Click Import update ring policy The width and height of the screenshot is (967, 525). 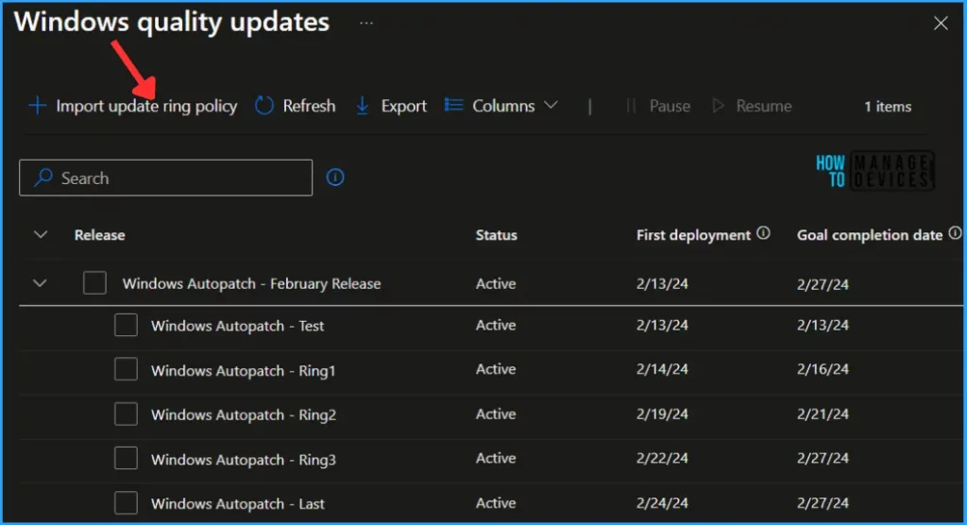[146, 106]
